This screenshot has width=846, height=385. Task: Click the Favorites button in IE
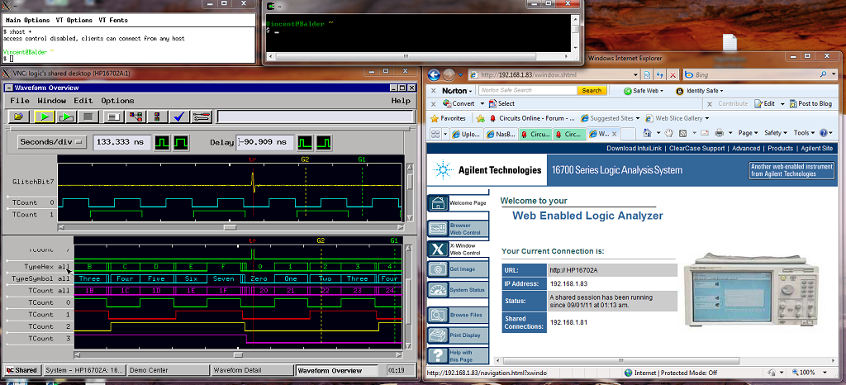pos(448,118)
